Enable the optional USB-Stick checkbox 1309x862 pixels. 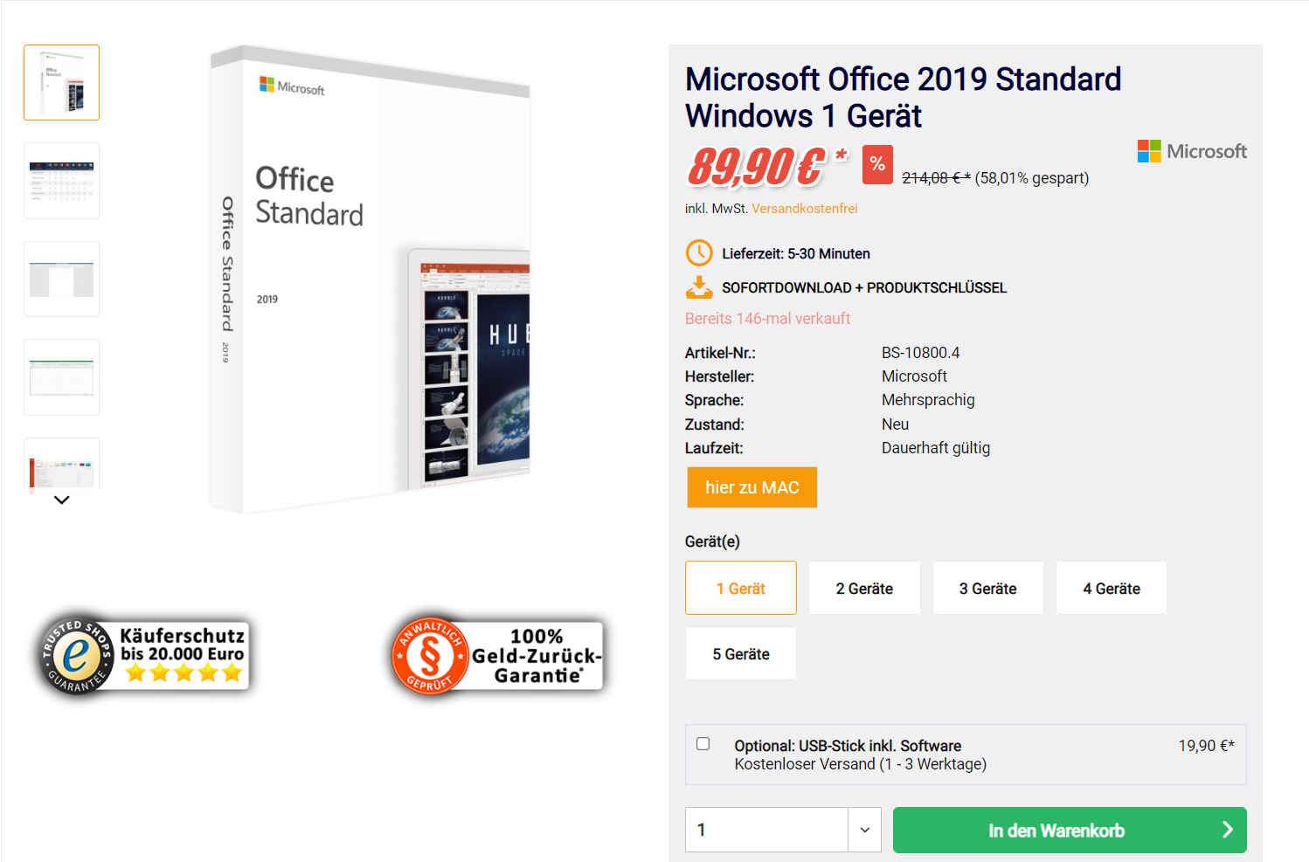pos(703,744)
